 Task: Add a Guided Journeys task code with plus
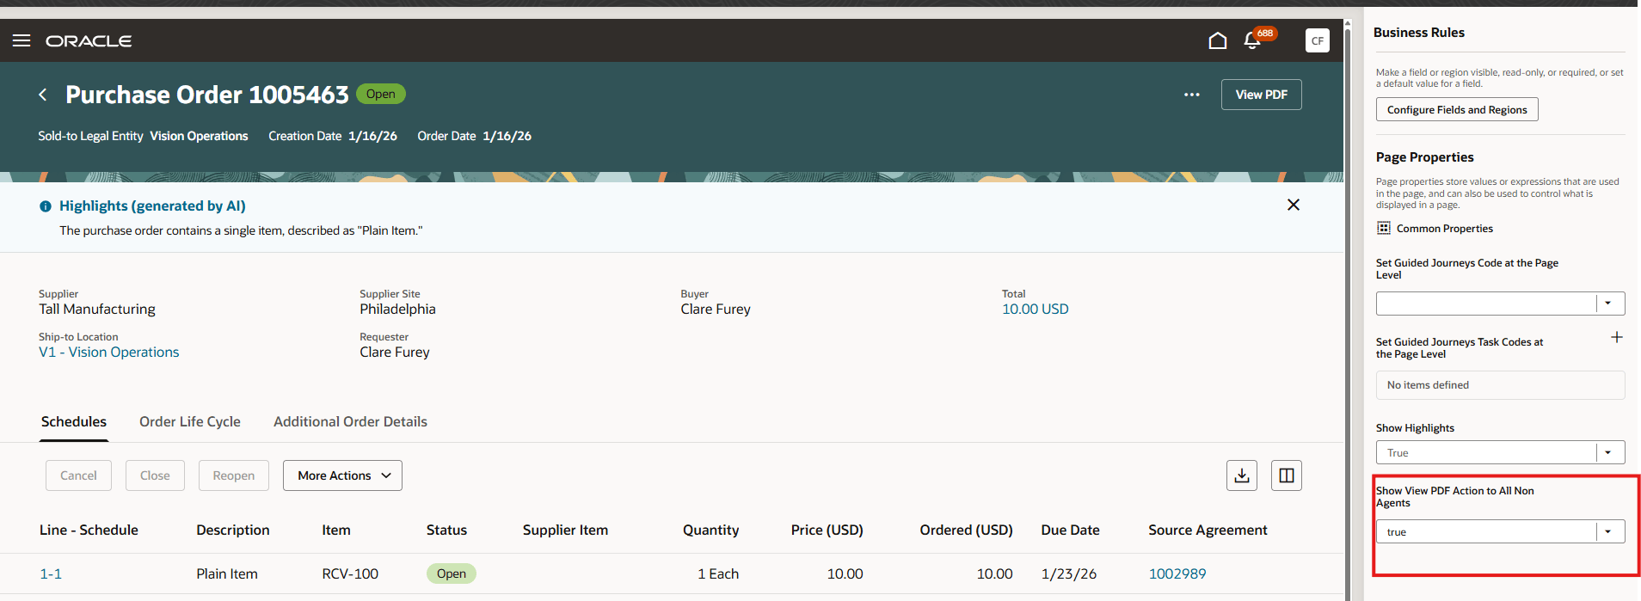click(1616, 337)
